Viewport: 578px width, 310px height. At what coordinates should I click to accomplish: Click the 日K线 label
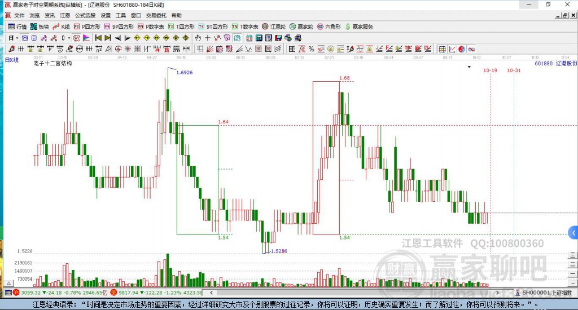[11, 60]
